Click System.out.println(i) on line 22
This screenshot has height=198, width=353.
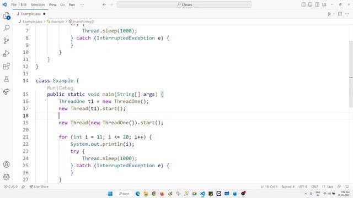point(102,144)
